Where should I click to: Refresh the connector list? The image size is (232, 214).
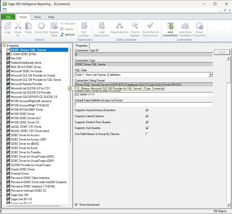(68, 35)
